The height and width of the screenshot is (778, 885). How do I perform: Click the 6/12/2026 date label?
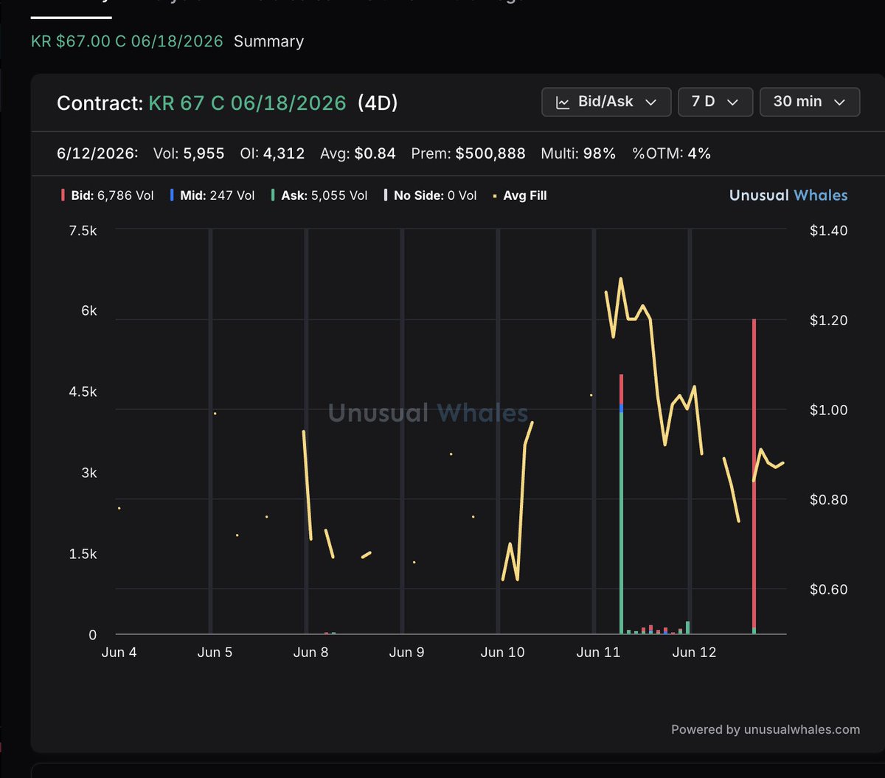pyautogui.click(x=97, y=153)
